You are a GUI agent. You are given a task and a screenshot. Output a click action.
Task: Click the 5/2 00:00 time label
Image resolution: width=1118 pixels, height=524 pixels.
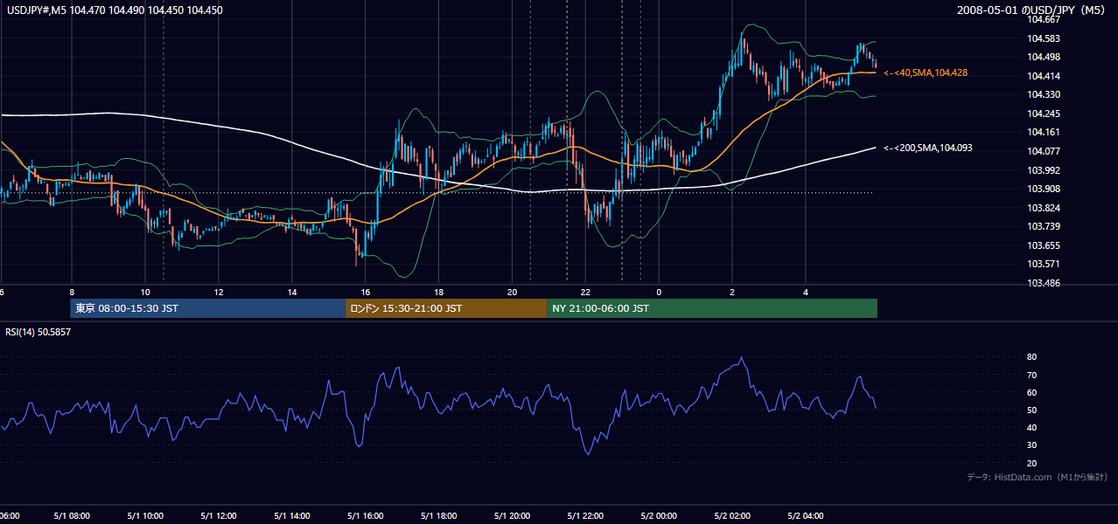click(660, 516)
